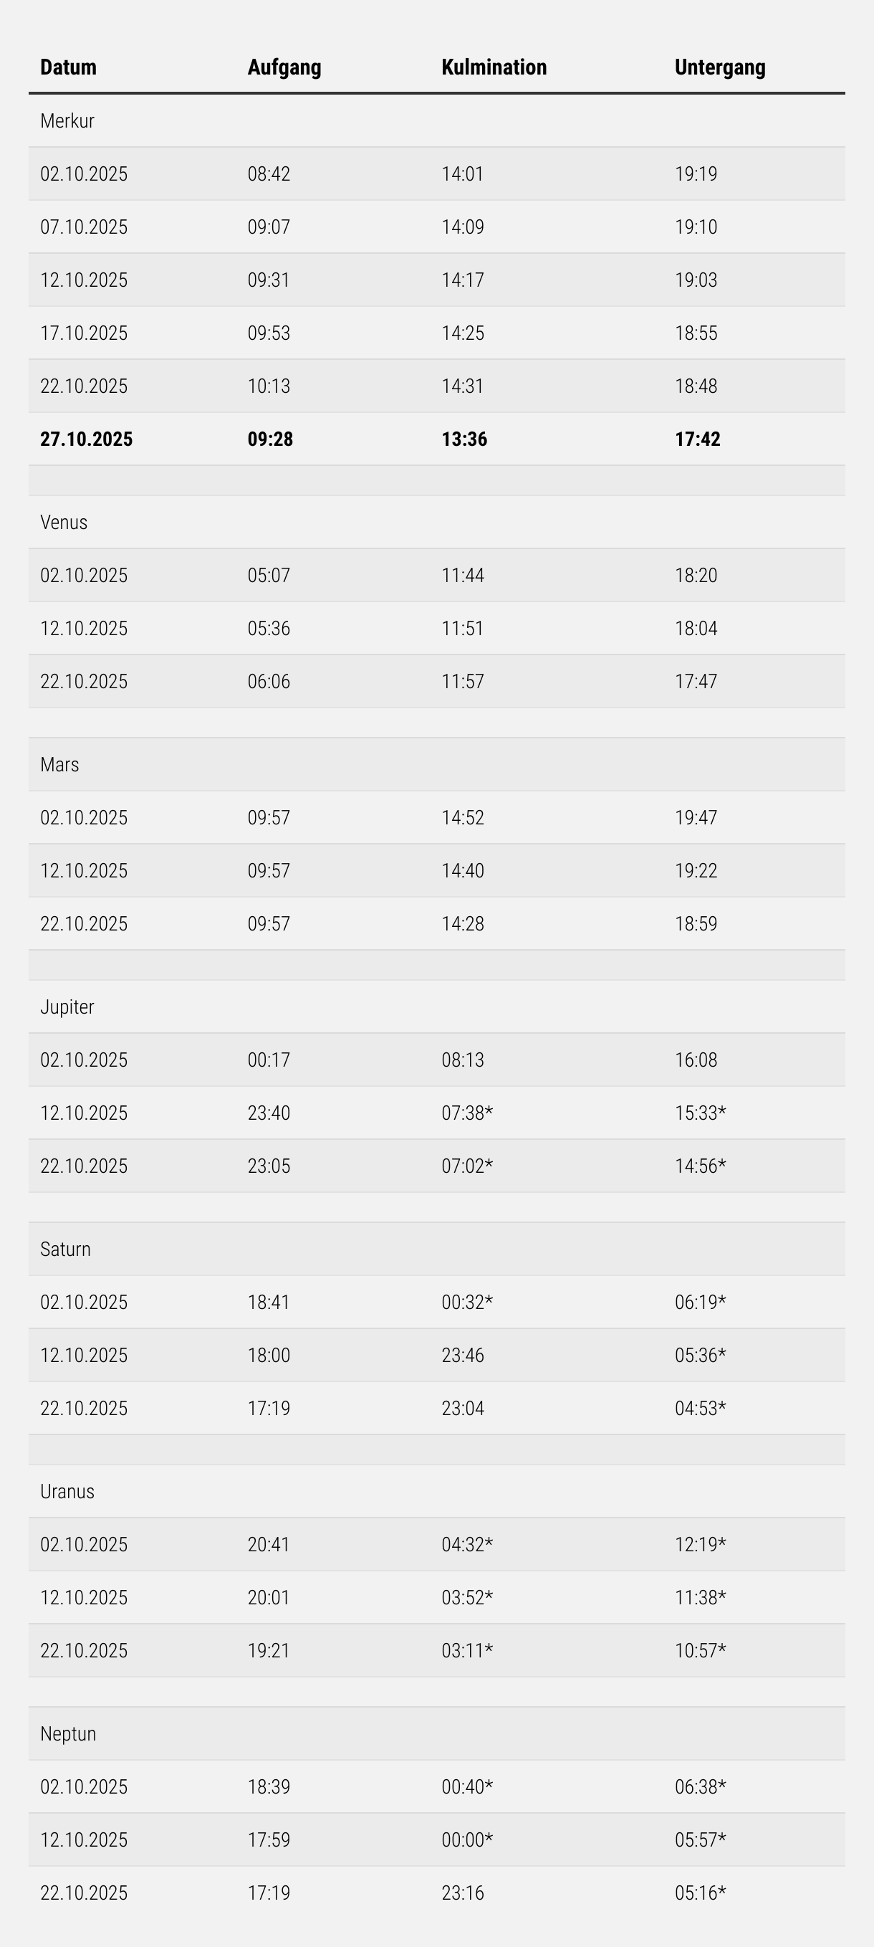Click Mars set time 19:47
The width and height of the screenshot is (874, 1947).
[696, 817]
